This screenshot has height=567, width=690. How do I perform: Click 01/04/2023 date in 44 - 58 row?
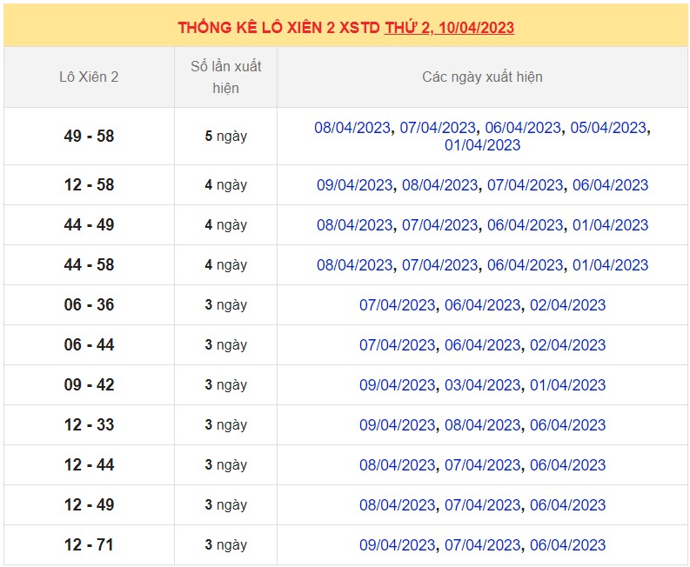[610, 265]
